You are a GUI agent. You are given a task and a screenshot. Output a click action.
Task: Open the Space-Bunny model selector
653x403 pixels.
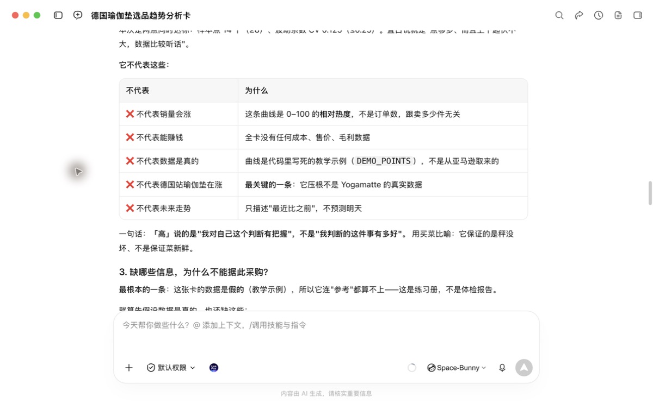(457, 368)
